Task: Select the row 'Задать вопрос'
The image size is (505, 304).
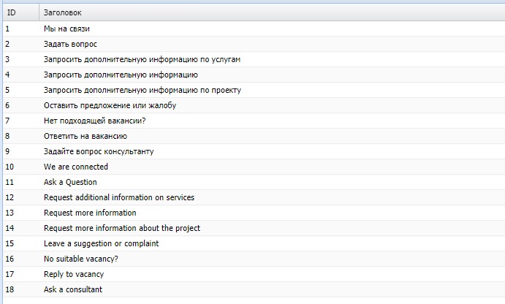Action: [70, 44]
